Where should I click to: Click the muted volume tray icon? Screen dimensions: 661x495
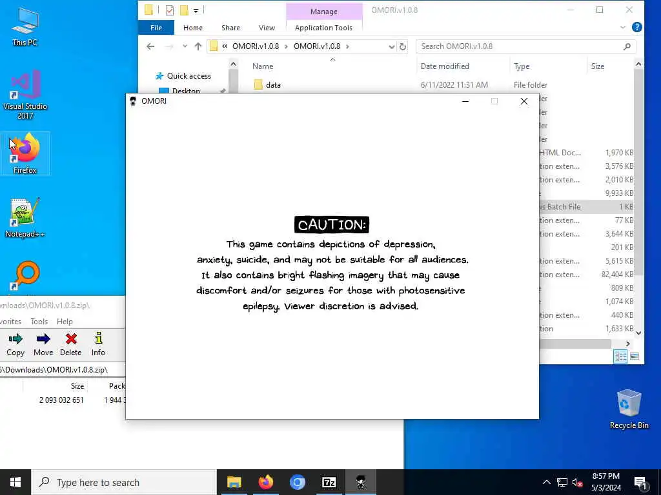(577, 482)
